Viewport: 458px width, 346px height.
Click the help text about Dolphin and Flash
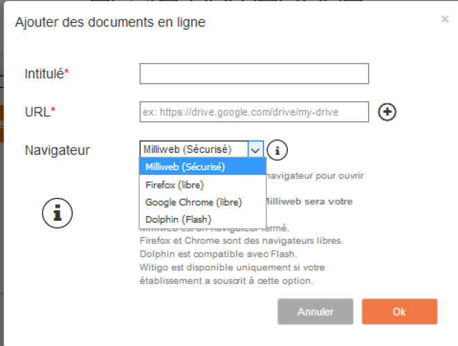click(x=218, y=254)
